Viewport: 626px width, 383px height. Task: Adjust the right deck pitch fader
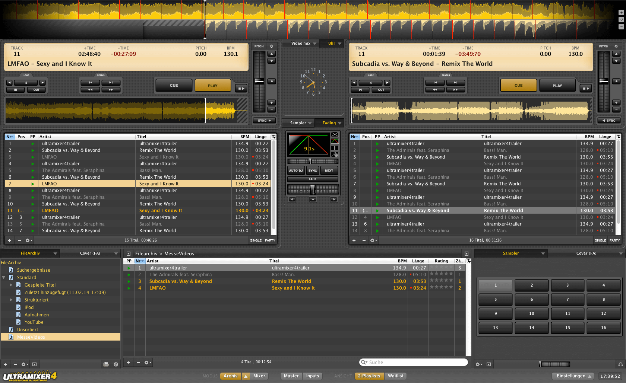[x=604, y=81]
